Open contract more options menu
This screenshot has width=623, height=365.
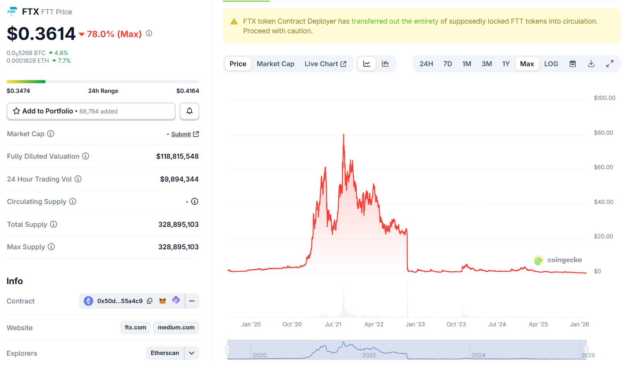[192, 301]
